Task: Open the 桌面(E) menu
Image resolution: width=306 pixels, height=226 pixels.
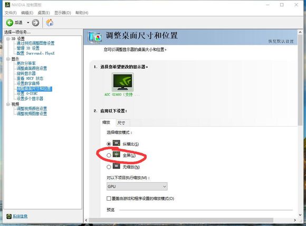Action: [44, 13]
